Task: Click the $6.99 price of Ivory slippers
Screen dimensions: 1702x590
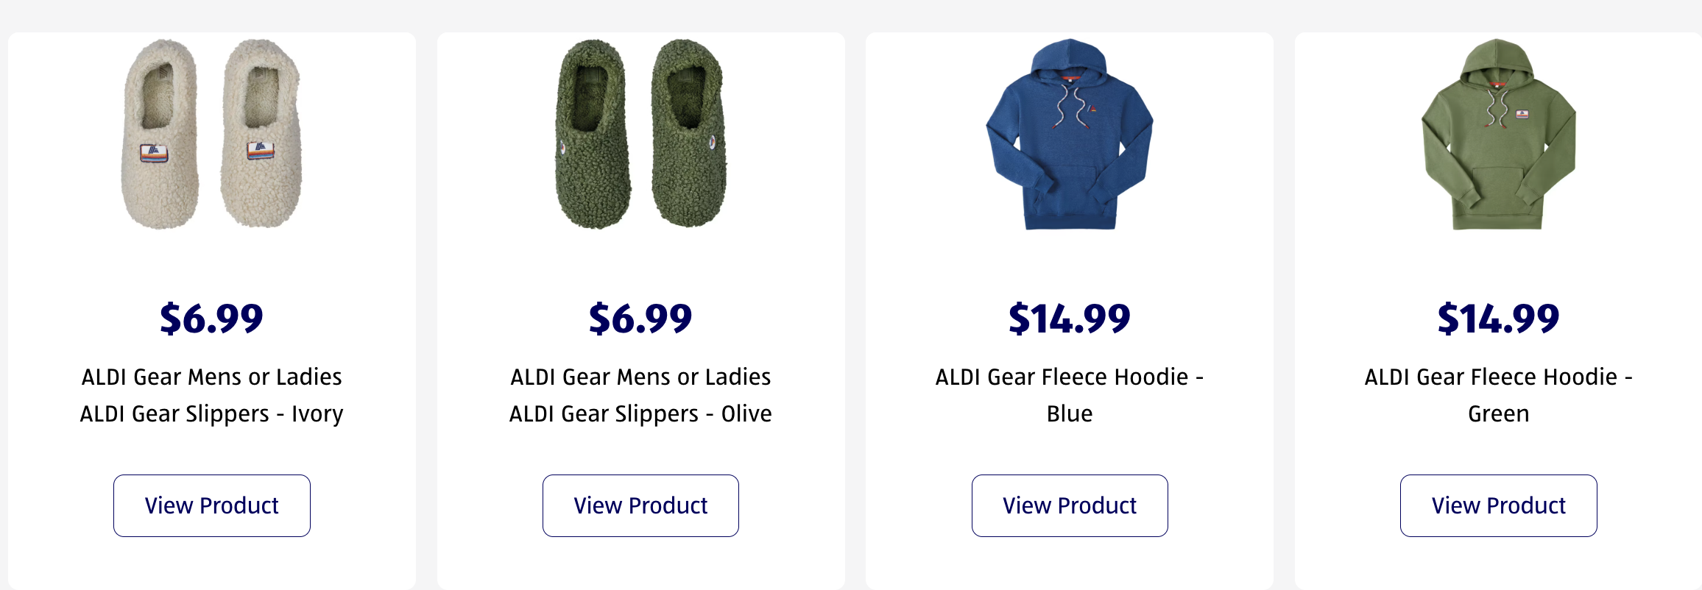Action: (x=212, y=319)
